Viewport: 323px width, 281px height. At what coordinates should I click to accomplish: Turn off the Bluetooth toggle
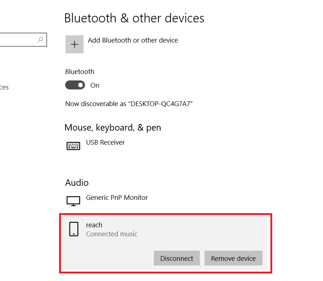[x=75, y=85]
